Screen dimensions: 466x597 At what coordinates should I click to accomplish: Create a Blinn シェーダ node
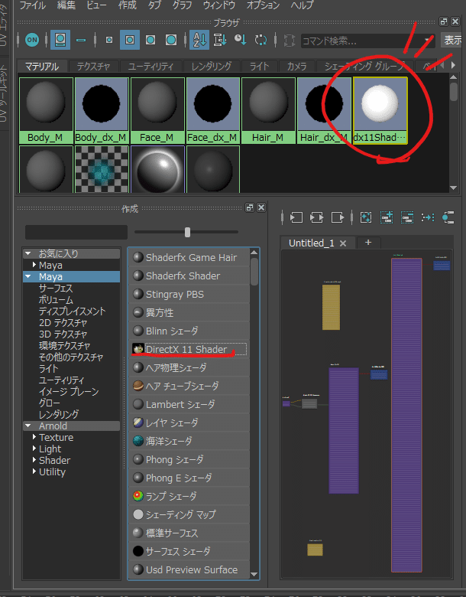coord(189,331)
